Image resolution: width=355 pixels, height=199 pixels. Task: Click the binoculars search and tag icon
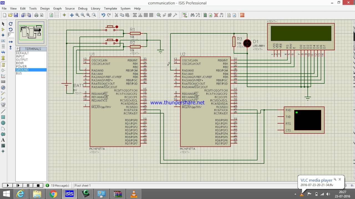(192, 15)
